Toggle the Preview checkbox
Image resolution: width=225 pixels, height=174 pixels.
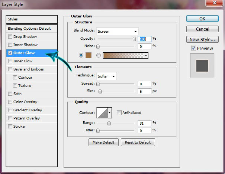tap(193, 48)
